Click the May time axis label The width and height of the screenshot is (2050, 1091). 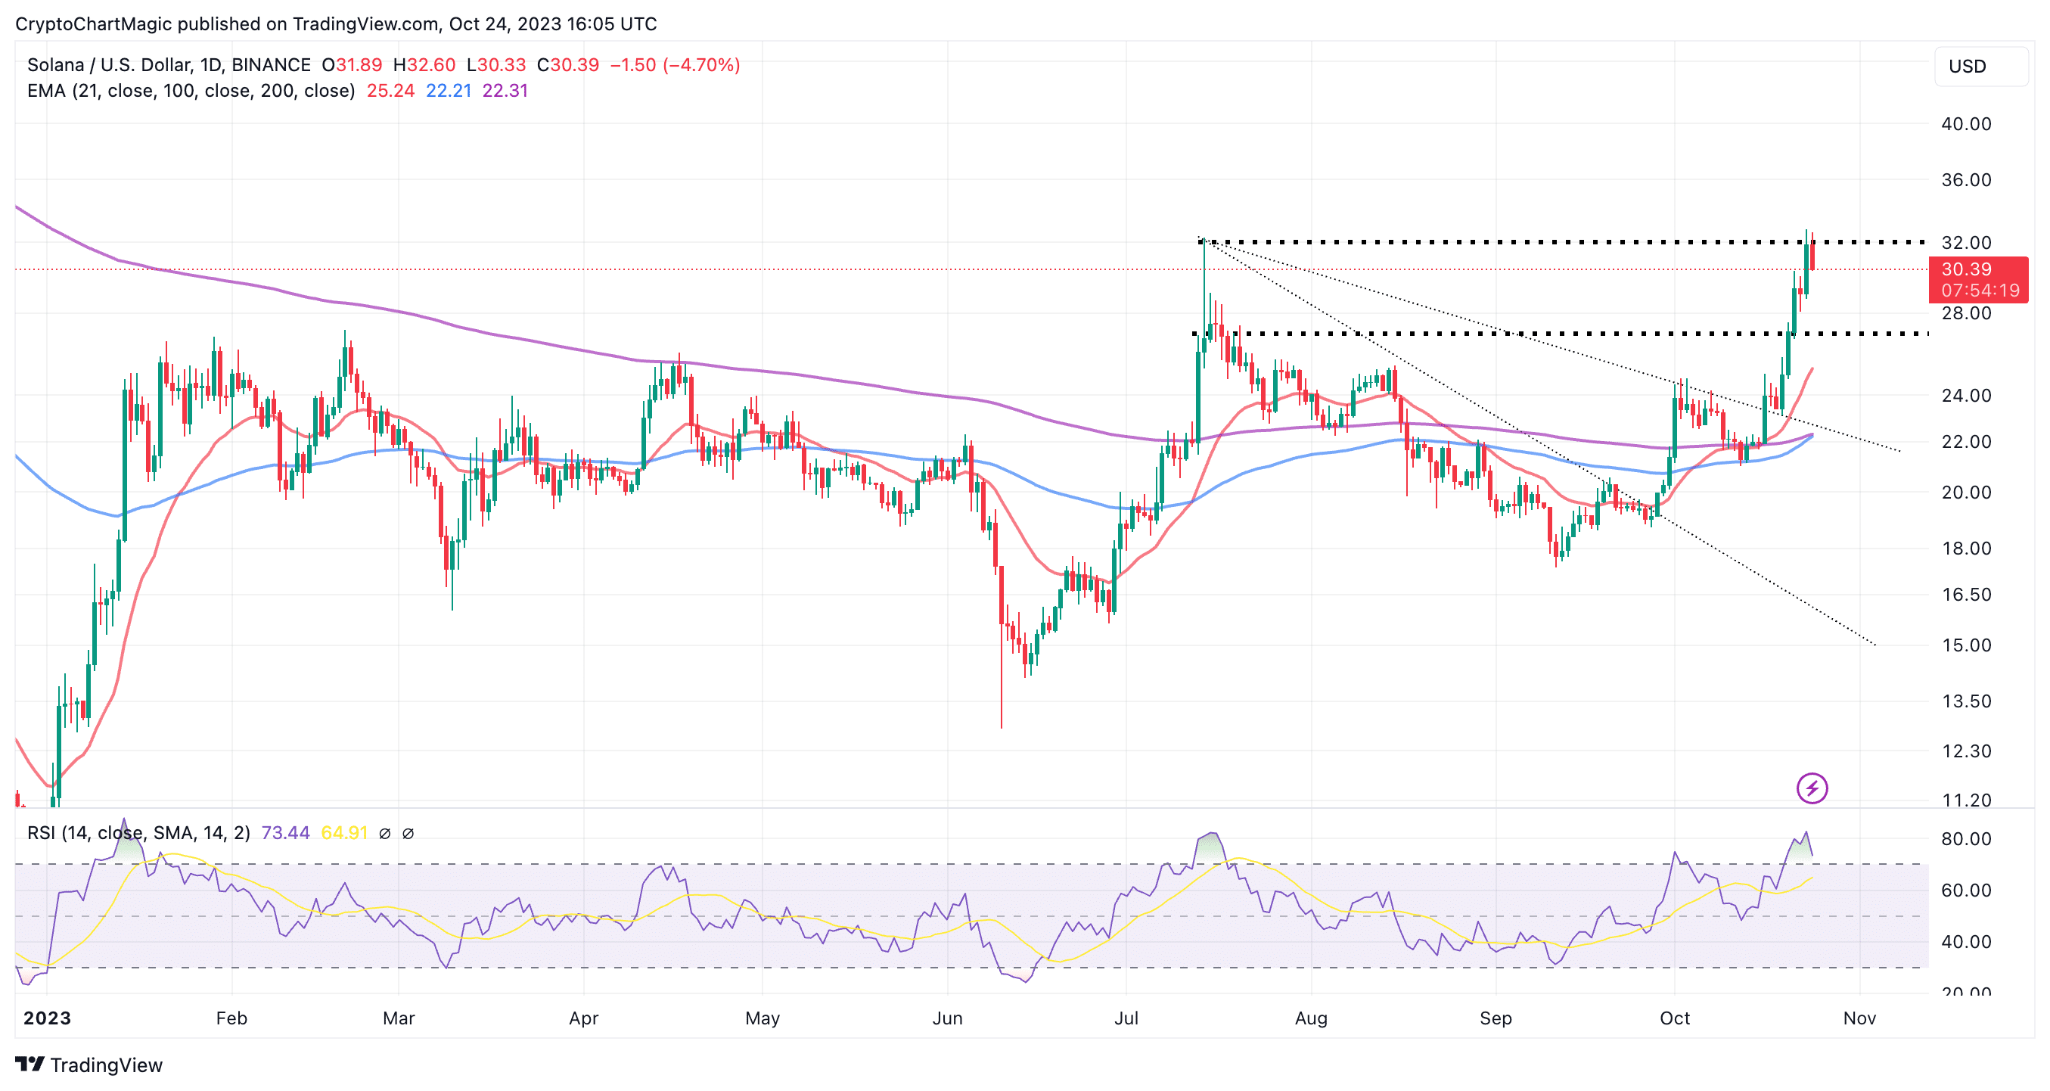coord(763,1018)
